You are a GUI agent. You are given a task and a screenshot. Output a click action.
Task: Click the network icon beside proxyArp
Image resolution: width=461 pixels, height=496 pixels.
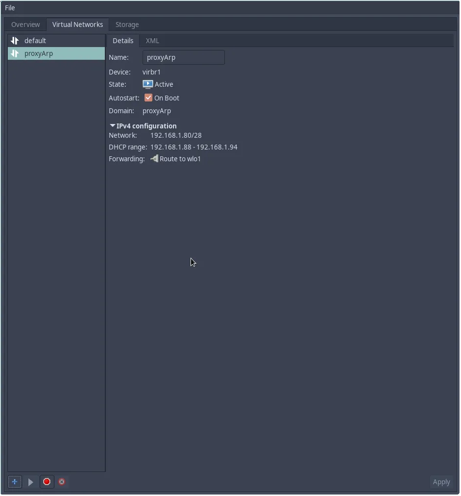tap(15, 53)
